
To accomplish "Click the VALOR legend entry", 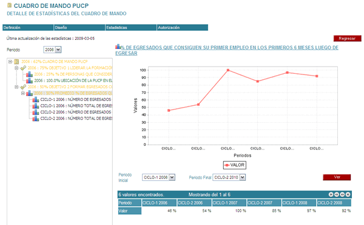I will tap(234, 165).
